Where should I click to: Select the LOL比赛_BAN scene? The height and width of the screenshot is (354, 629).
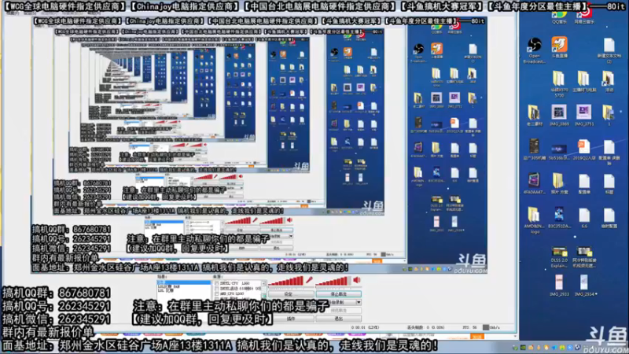(x=168, y=286)
